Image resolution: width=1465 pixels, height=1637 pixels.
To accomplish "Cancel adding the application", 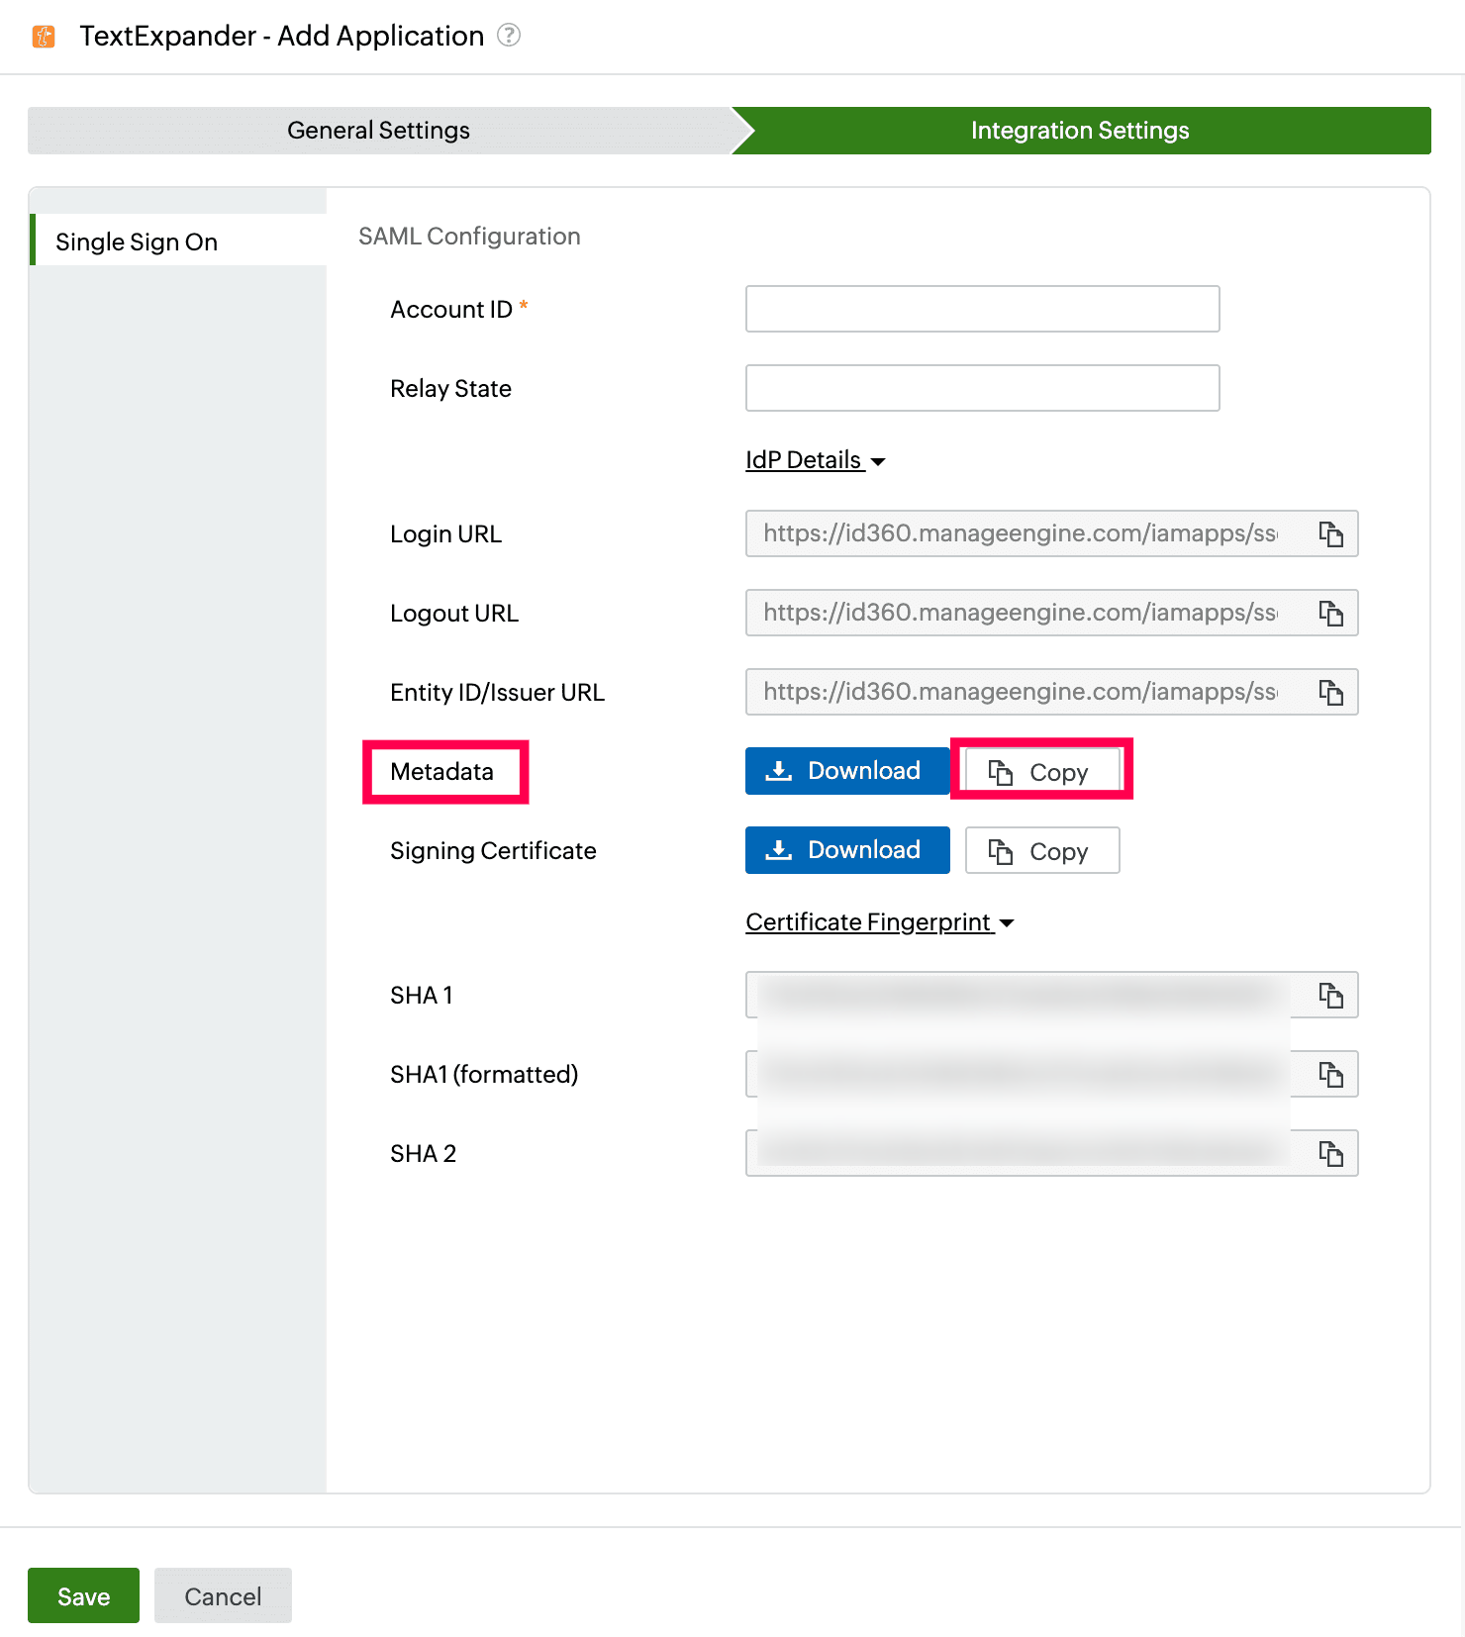I will (223, 1595).
